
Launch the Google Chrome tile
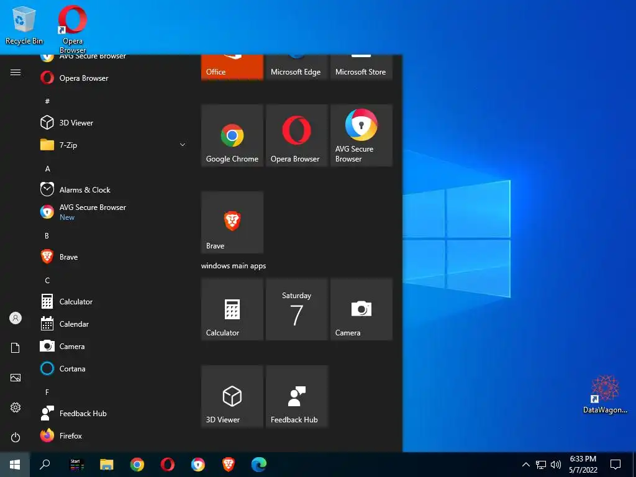click(x=232, y=135)
